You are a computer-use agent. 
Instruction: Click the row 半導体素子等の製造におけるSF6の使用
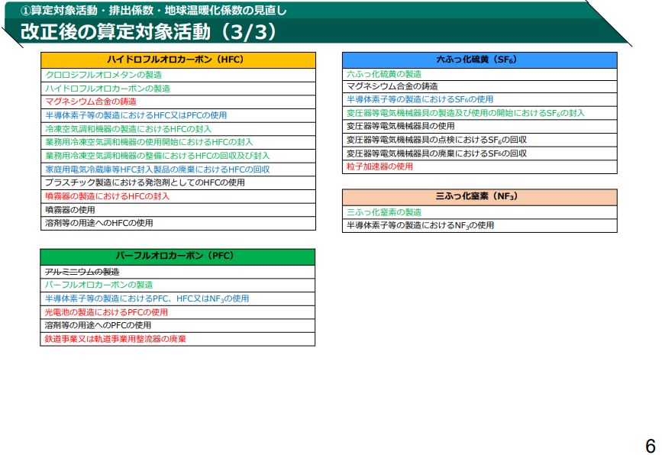pos(480,99)
